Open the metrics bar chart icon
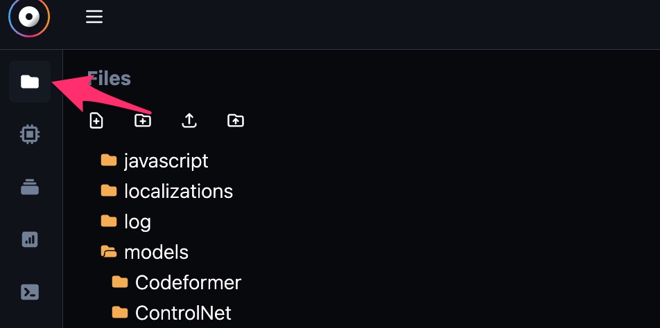This screenshot has height=328, width=660. tap(30, 239)
